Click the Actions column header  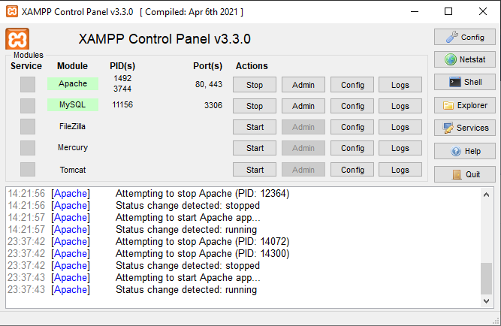tap(252, 66)
